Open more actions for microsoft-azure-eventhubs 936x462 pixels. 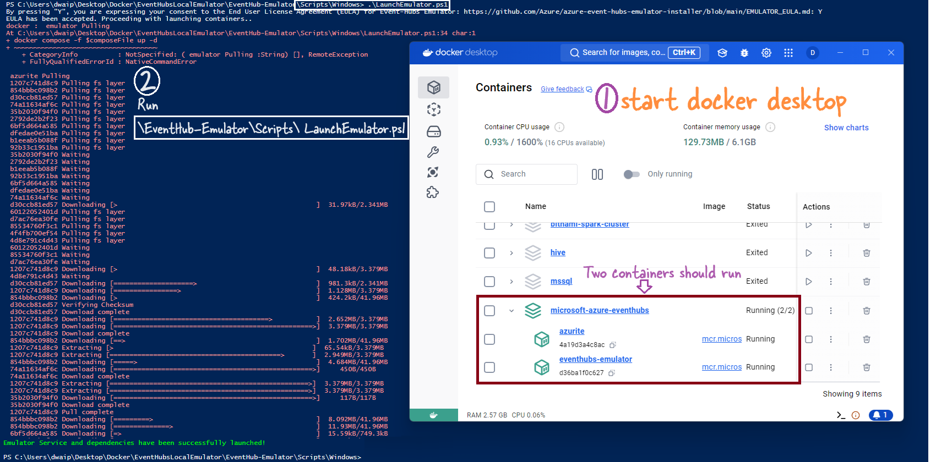[831, 311]
